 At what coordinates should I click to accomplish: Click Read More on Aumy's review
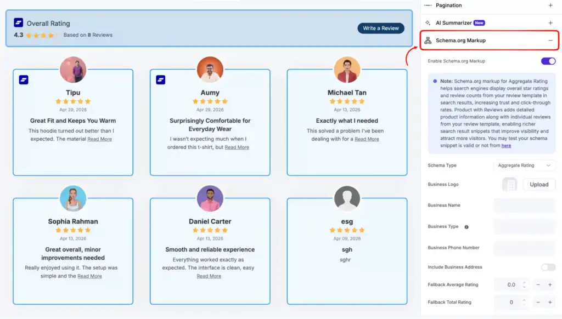click(x=237, y=147)
